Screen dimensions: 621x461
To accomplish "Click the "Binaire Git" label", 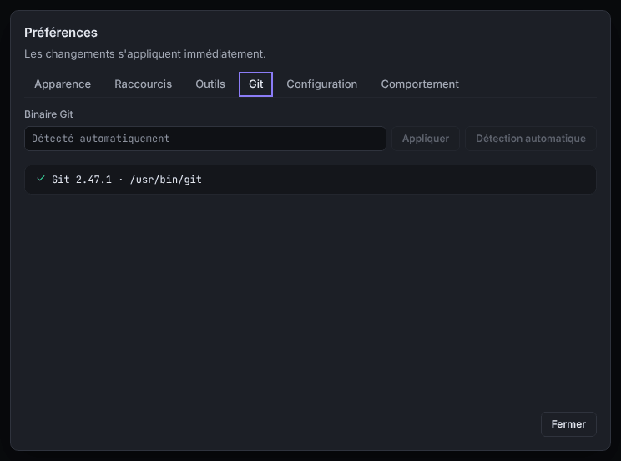I will pyautogui.click(x=48, y=114).
